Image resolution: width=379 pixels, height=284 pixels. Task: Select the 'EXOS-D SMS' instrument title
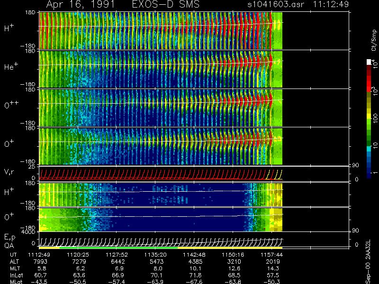pos(166,4)
